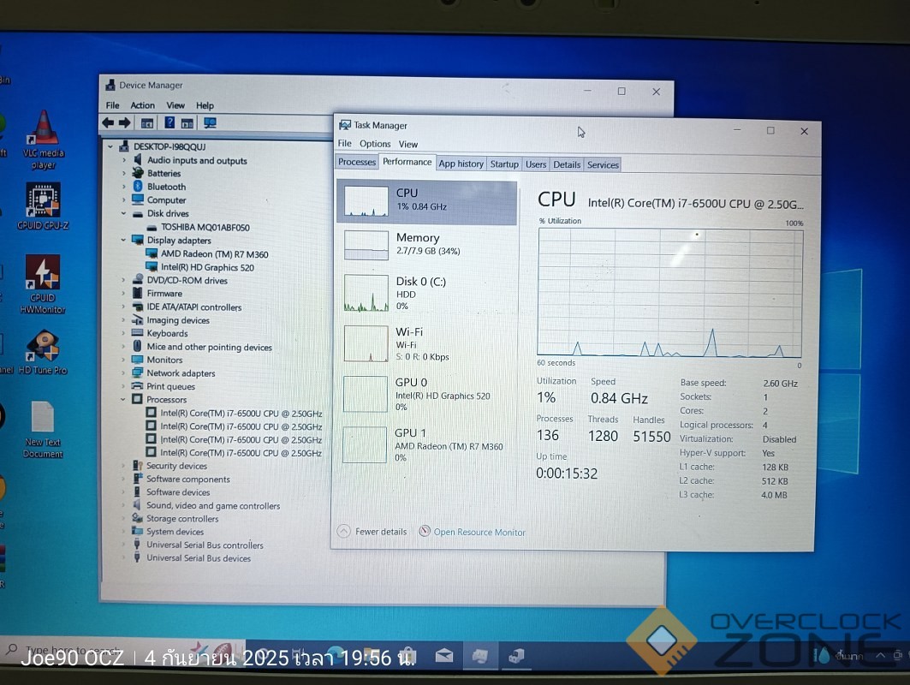
Task: Switch to the App history tab
Action: click(x=461, y=164)
